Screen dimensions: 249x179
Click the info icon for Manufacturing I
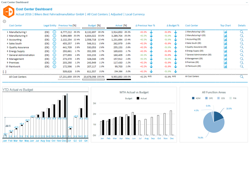click(54, 32)
